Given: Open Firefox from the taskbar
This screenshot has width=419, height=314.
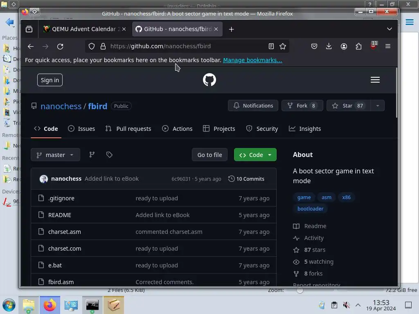Looking at the screenshot, I should (50, 305).
